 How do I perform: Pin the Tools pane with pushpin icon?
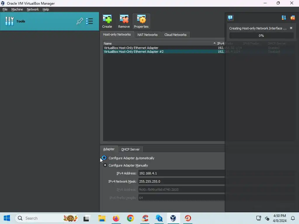pos(80,21)
